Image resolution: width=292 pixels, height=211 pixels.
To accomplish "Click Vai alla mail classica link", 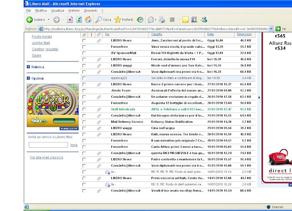I will 47,157.
